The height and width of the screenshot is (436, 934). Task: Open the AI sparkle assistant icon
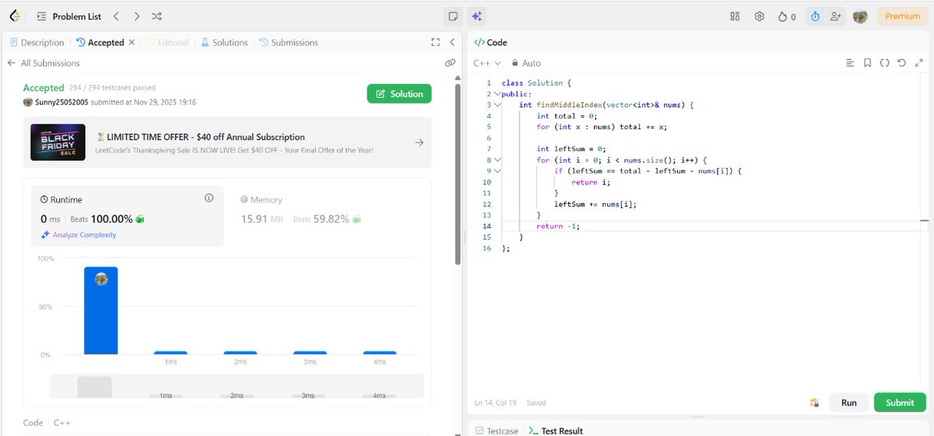coord(476,16)
